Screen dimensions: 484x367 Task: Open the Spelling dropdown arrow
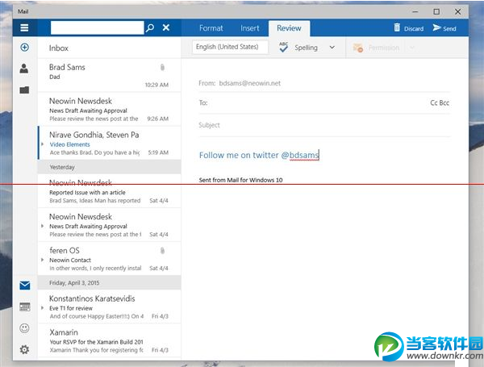(332, 48)
